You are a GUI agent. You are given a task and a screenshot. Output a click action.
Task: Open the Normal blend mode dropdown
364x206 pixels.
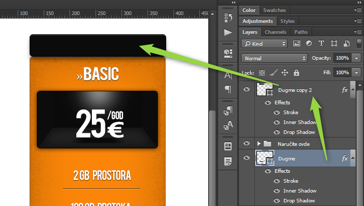274,58
